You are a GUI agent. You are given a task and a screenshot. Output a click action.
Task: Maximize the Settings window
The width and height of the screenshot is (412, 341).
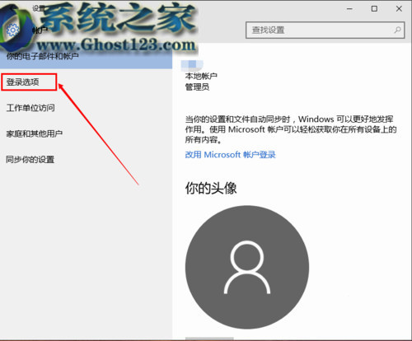click(374, 9)
